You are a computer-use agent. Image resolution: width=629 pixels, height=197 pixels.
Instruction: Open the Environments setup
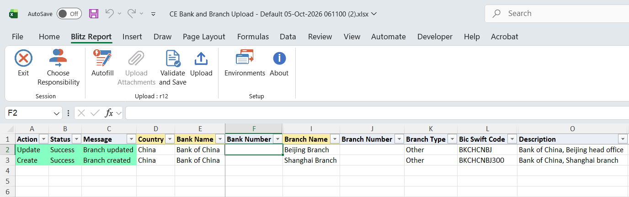coord(245,63)
